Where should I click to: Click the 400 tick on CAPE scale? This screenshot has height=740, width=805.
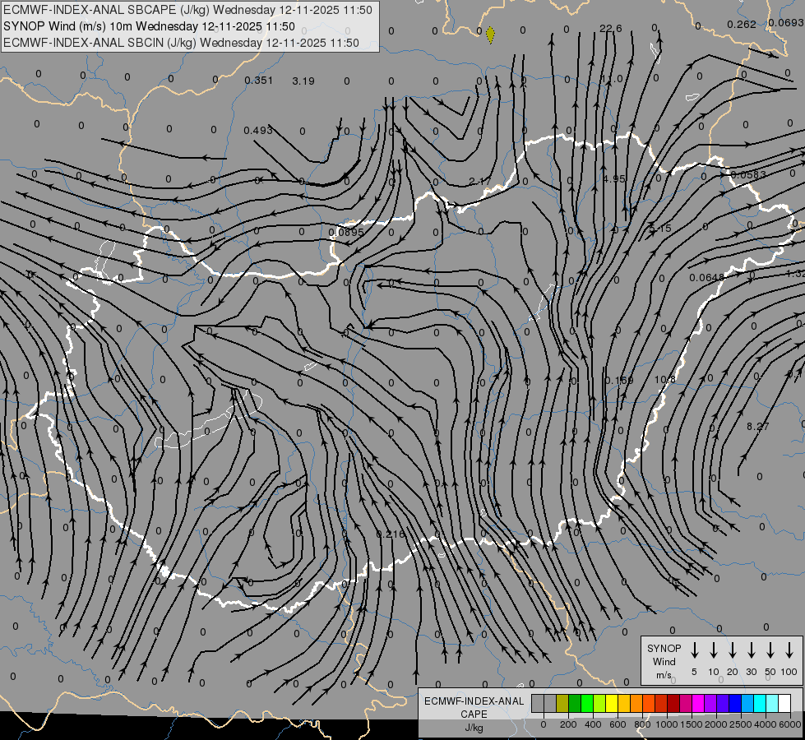593,724
